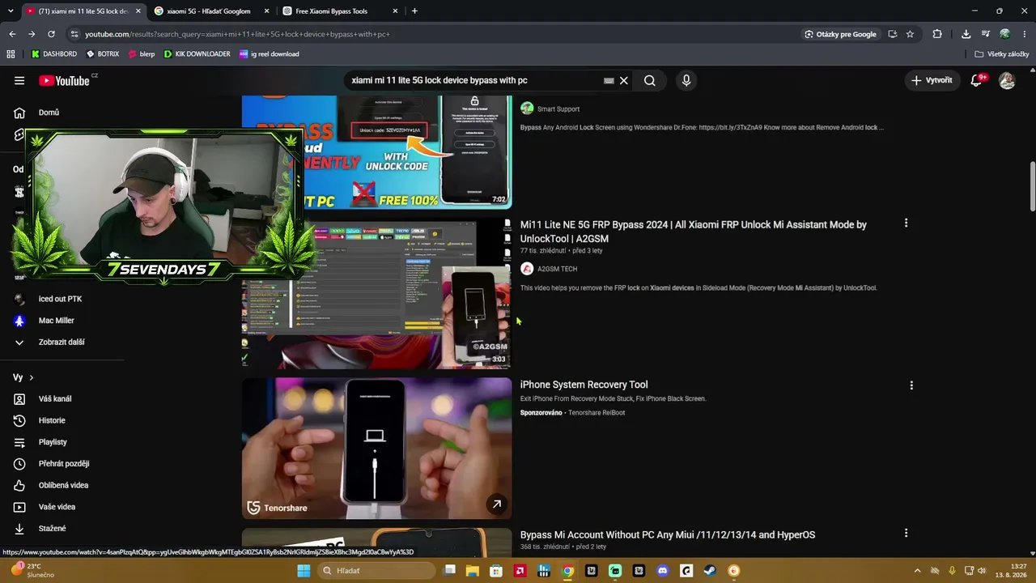Open the Smart Support channel
This screenshot has width=1036, height=583.
coord(558,109)
